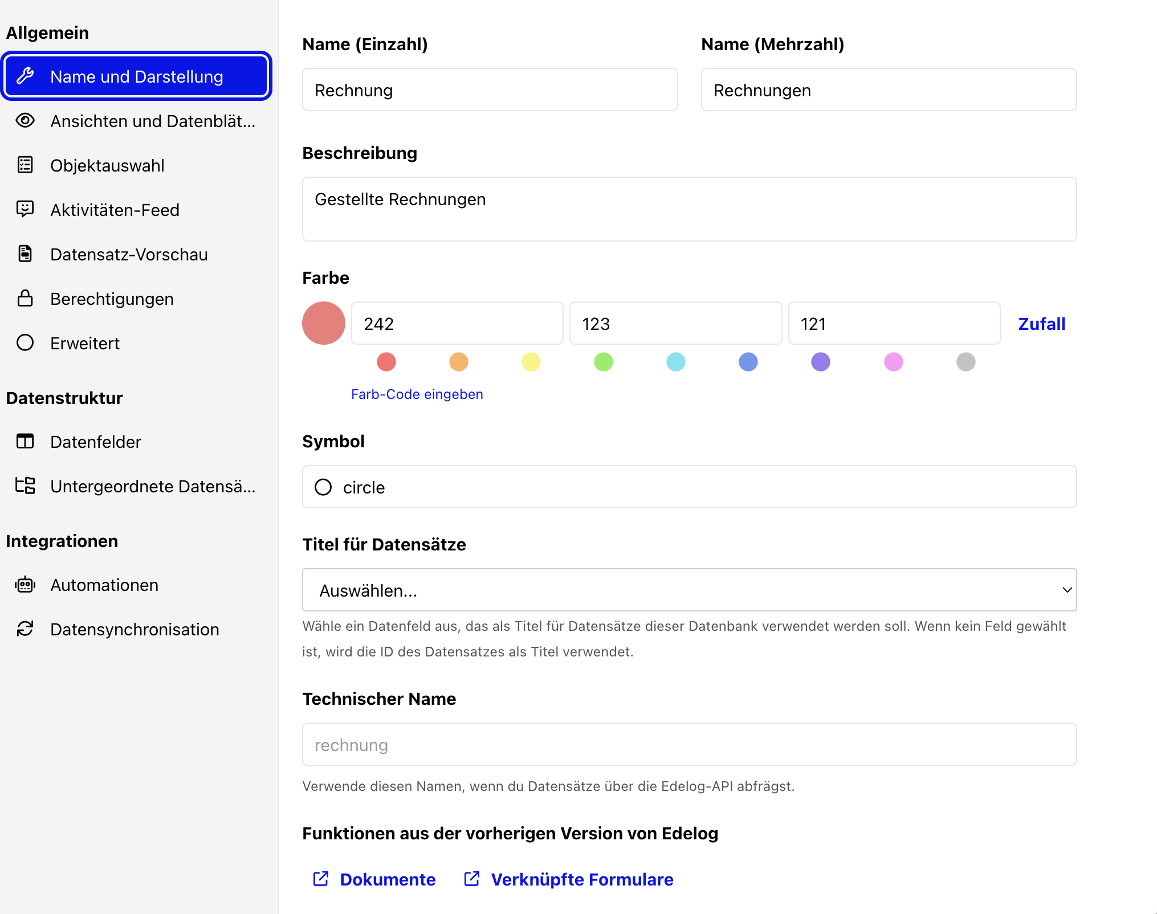Image resolution: width=1157 pixels, height=914 pixels.
Task: Pick the yellow color swatch
Action: tap(531, 362)
